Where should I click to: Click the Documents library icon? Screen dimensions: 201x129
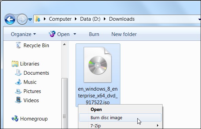[18, 73]
